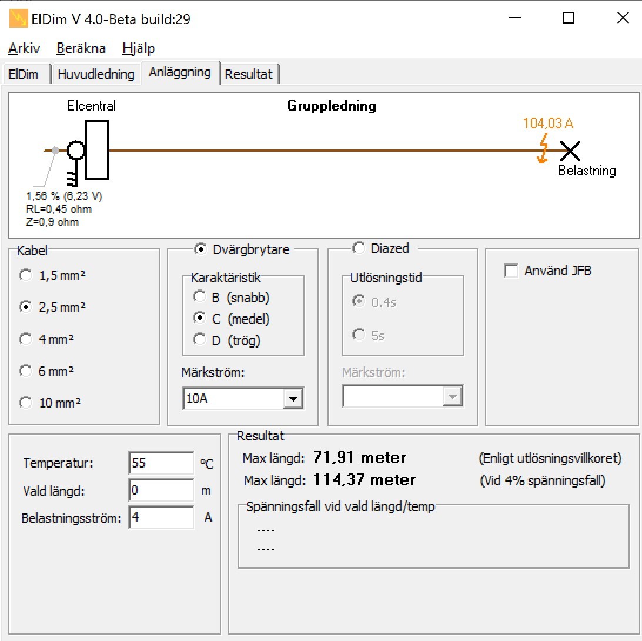This screenshot has height=641, width=642.
Task: Click the orange short-circuit lightning symbol
Action: [x=543, y=150]
